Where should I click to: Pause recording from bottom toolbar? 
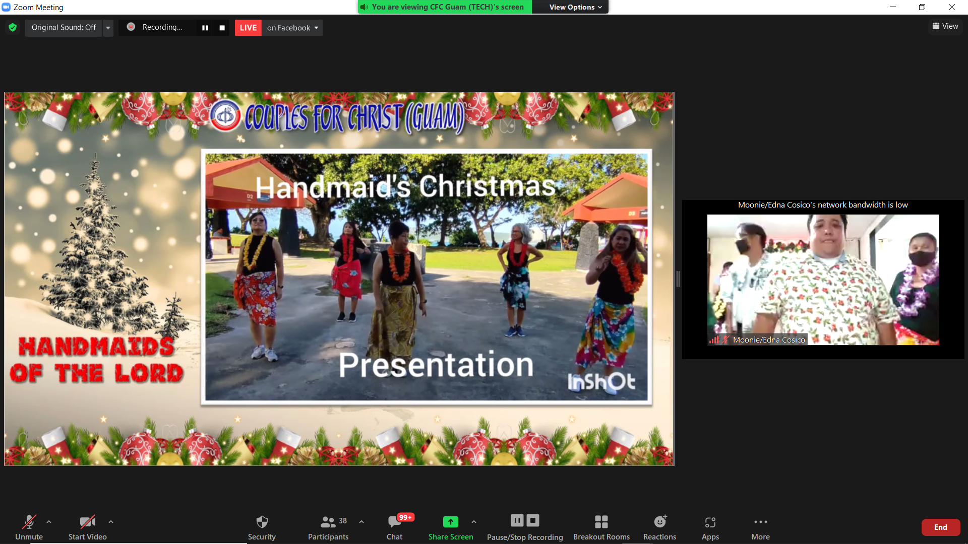tap(517, 520)
